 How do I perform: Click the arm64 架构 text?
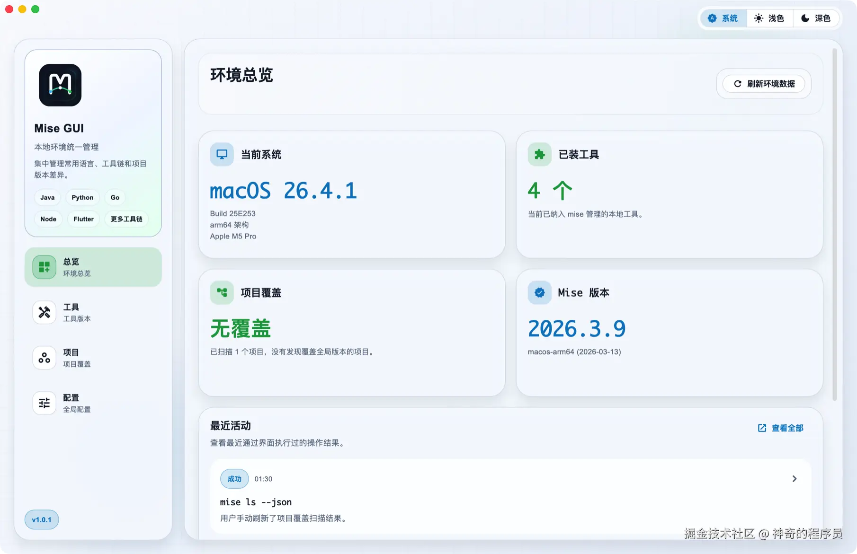(230, 225)
